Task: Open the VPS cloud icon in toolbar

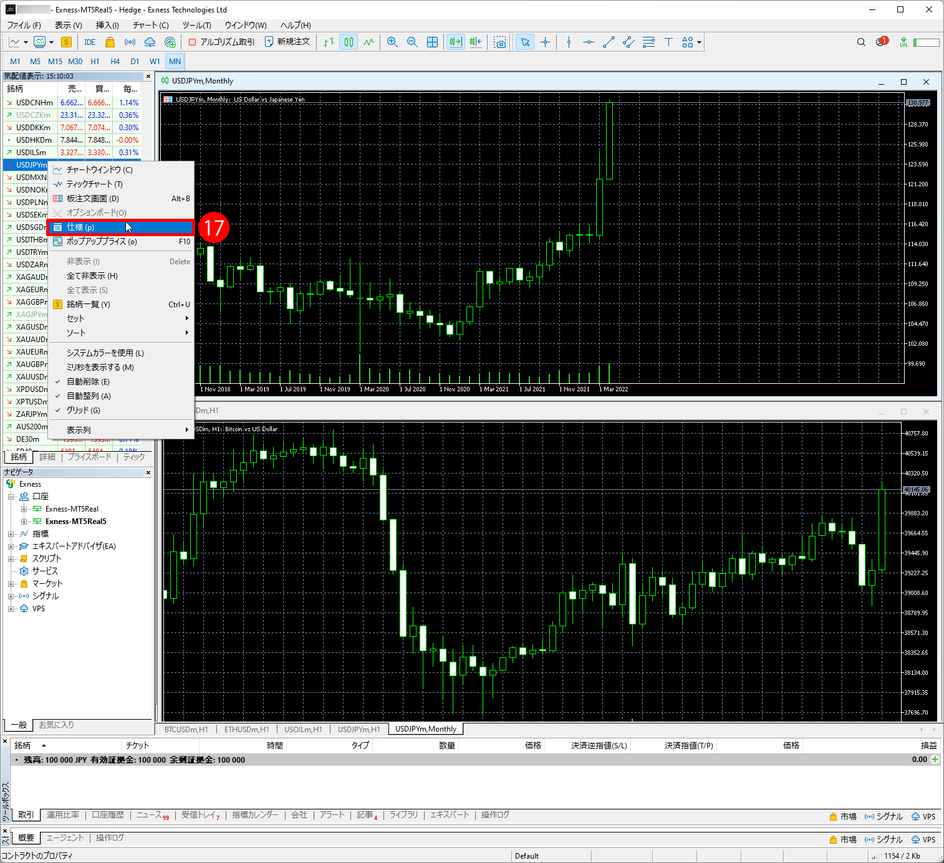Action: (150, 42)
